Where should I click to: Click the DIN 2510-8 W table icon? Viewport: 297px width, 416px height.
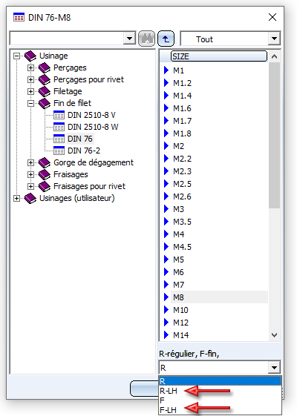59,127
